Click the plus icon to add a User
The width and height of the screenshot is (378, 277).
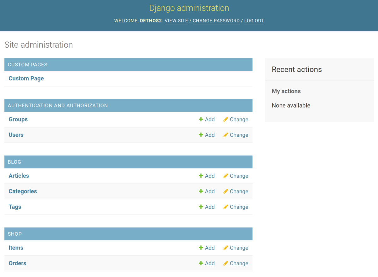point(200,135)
